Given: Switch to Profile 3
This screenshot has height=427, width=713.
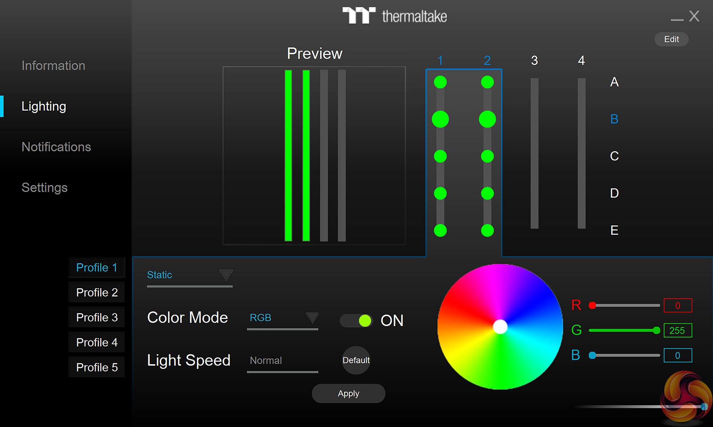Looking at the screenshot, I should click(97, 317).
